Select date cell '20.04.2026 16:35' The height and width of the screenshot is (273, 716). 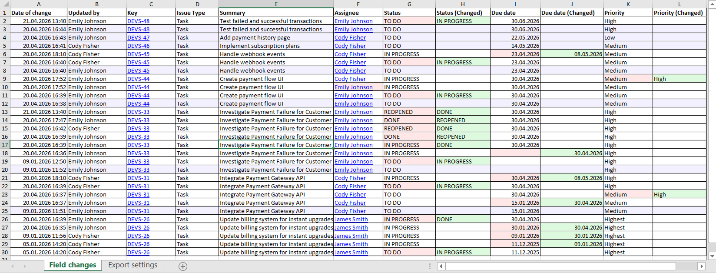[39, 227]
